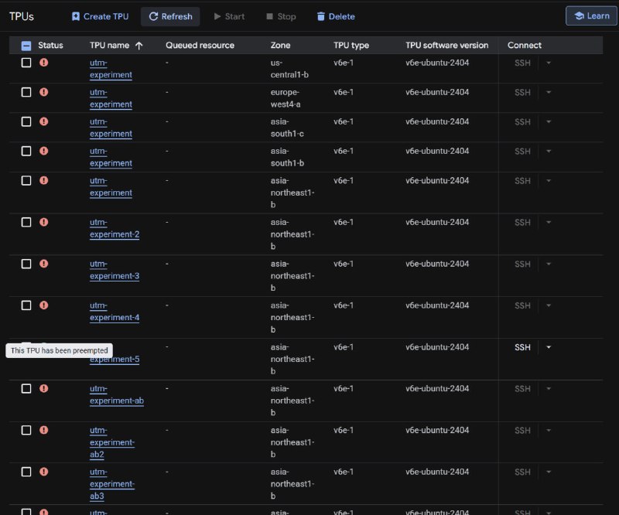This screenshot has width=619, height=515.
Task: Click the Zone column header
Action: pyautogui.click(x=281, y=46)
